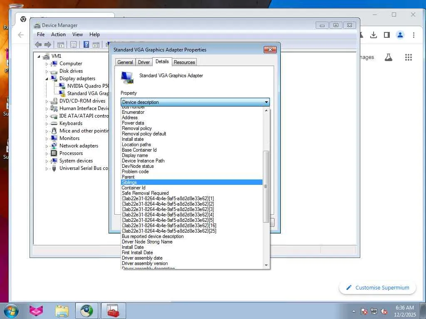Choose Problem code property option

[191, 172]
